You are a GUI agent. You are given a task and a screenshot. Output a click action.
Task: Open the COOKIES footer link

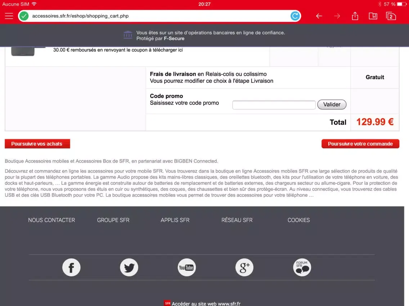[299, 220]
